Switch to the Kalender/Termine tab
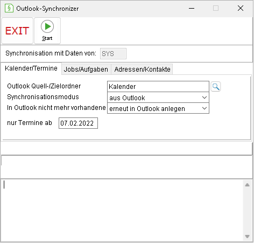Viewport: 254px width, 243px height. coord(31,68)
